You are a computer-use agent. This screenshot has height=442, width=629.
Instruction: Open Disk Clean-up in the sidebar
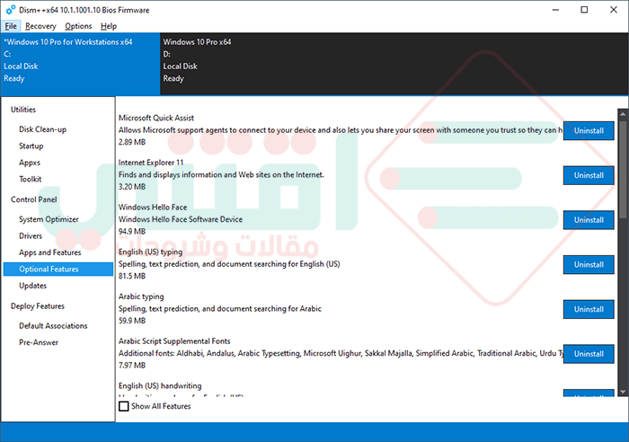[x=42, y=129]
